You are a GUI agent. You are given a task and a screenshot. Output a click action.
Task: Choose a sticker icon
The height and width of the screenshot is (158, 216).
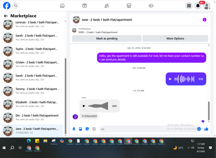coord(87,129)
